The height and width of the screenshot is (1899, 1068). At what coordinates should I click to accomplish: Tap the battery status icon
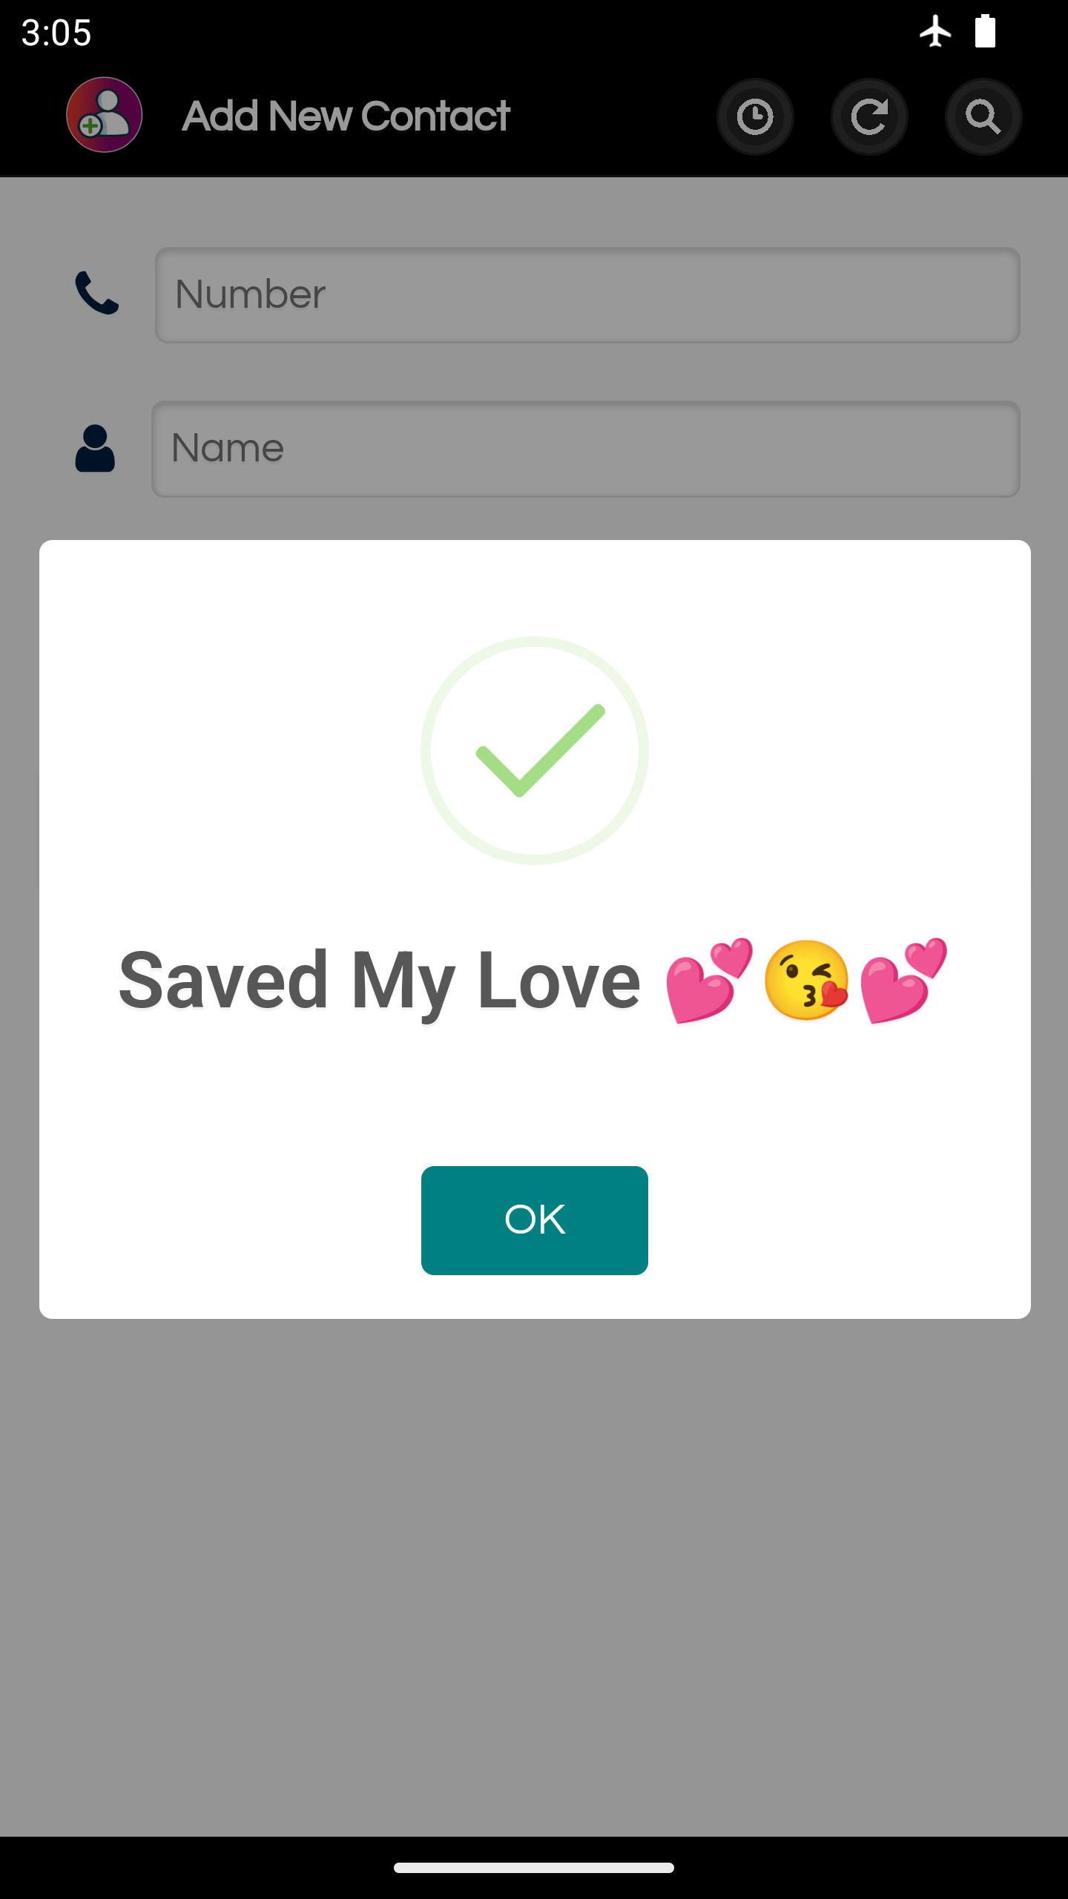pyautogui.click(x=985, y=31)
